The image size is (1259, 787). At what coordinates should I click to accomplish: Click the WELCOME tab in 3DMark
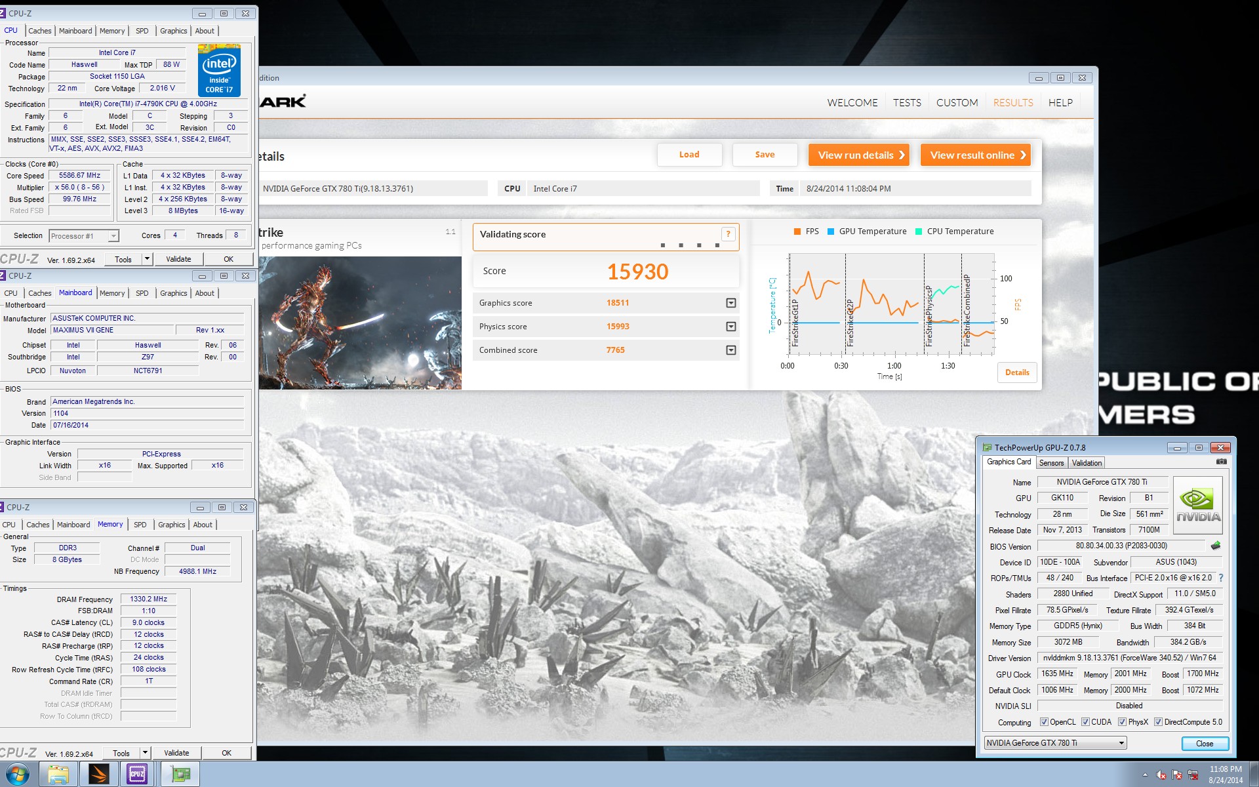click(850, 102)
